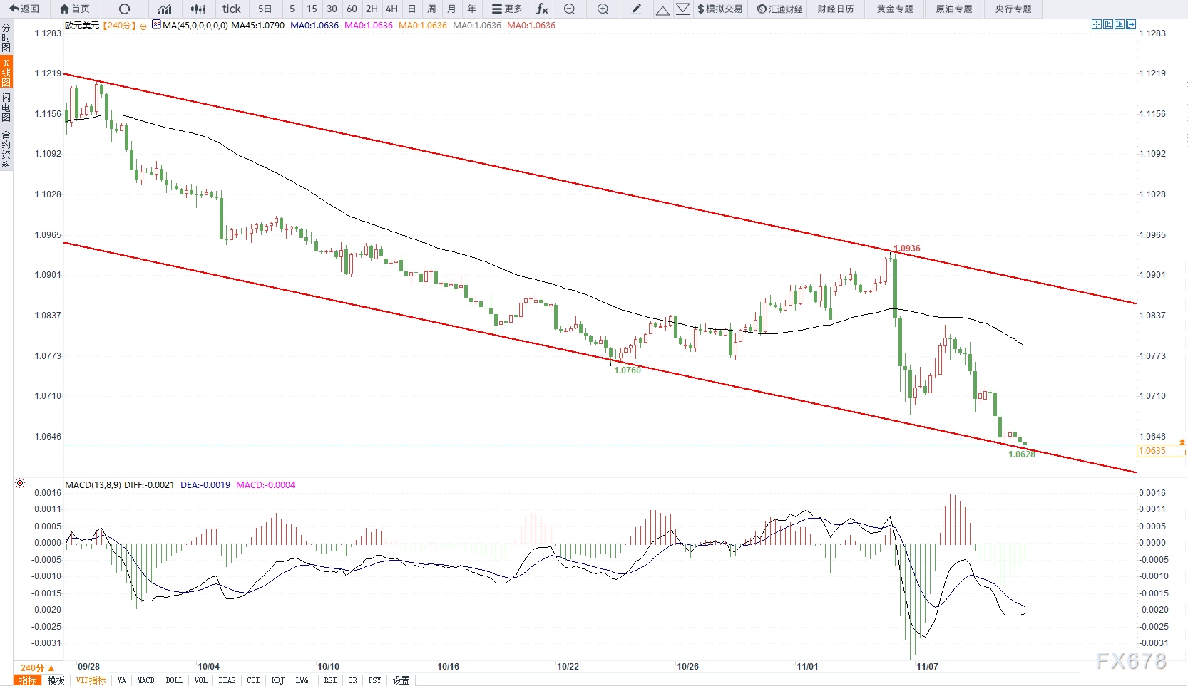Open the 黄金专题 gold topic link
This screenshot has width=1188, height=686.
(894, 9)
